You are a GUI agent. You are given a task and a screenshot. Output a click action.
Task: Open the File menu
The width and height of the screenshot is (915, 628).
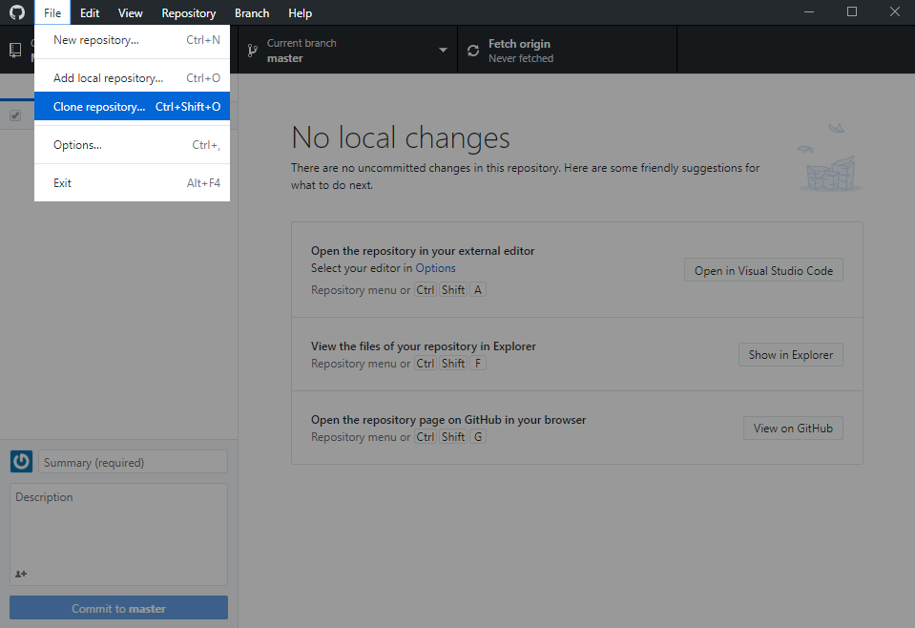[x=52, y=12]
